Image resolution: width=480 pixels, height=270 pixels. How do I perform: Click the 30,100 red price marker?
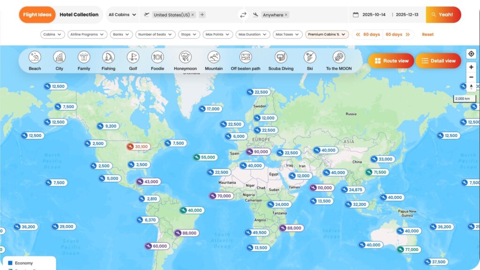[x=137, y=147]
